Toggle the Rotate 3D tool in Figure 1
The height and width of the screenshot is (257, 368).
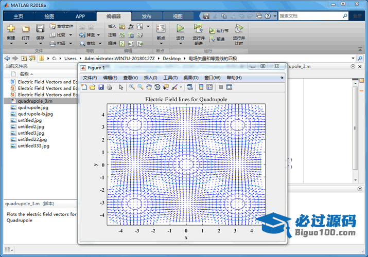157,87
